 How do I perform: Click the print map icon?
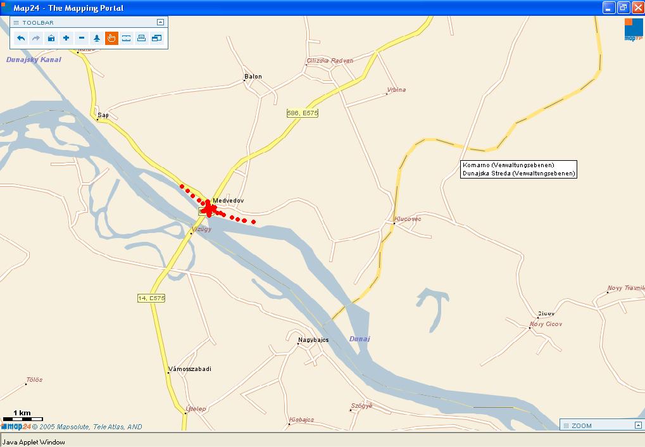pyautogui.click(x=142, y=38)
